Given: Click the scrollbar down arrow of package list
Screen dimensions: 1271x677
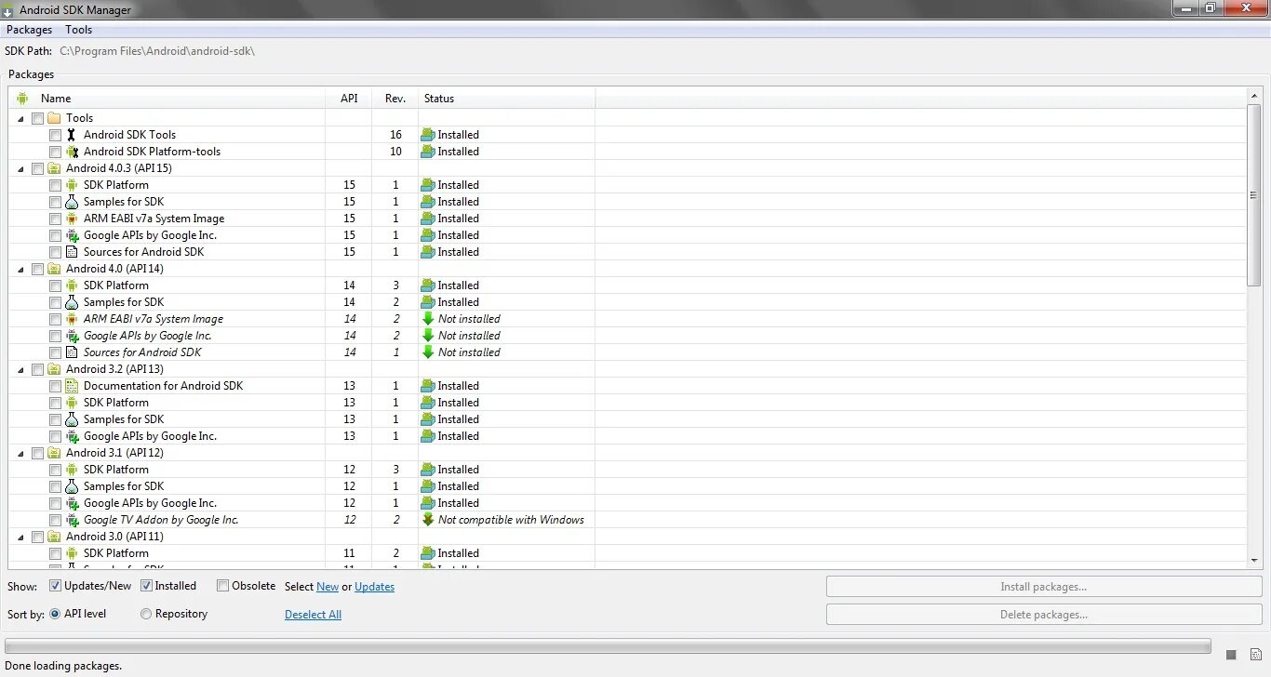Looking at the screenshot, I should pos(1254,560).
